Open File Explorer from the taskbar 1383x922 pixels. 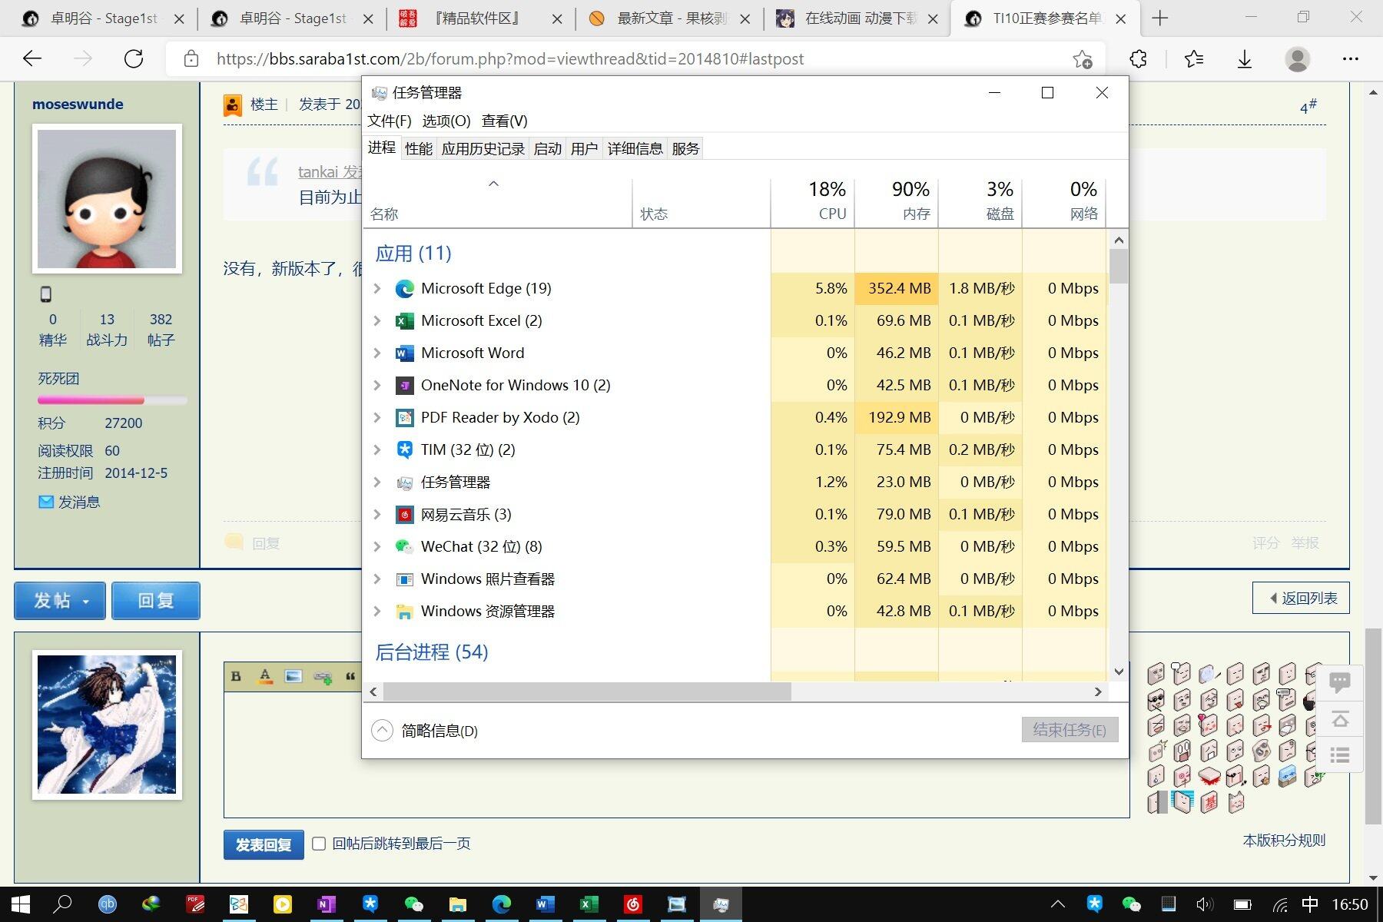(458, 904)
